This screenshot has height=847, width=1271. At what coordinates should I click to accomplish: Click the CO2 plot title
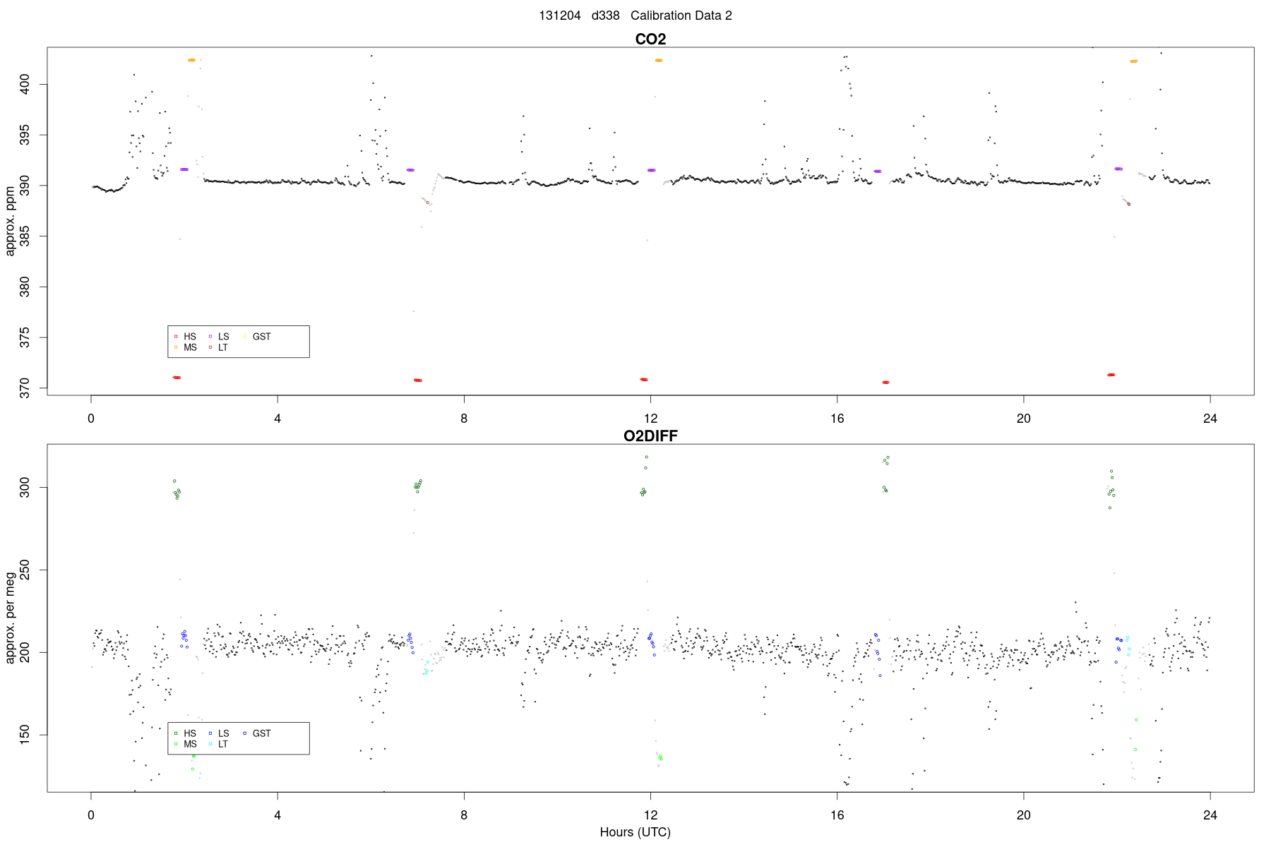(x=650, y=39)
